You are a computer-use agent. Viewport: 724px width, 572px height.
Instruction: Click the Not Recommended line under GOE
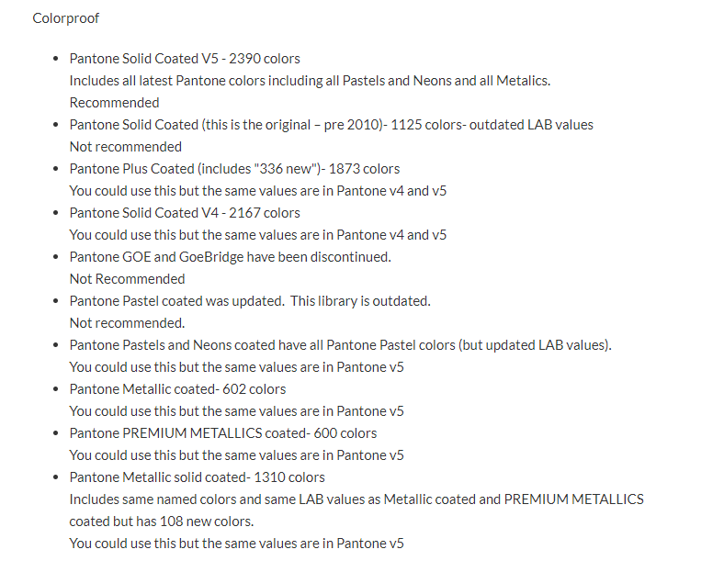coord(127,279)
